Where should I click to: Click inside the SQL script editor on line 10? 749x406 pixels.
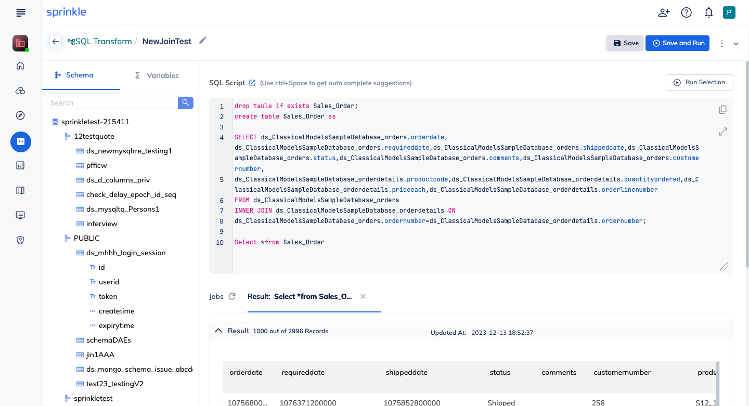468,242
